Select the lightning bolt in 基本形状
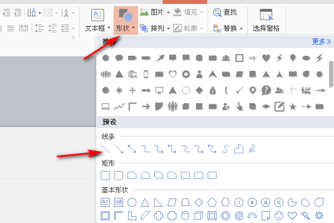This screenshot has height=223, width=334. pos(306,216)
